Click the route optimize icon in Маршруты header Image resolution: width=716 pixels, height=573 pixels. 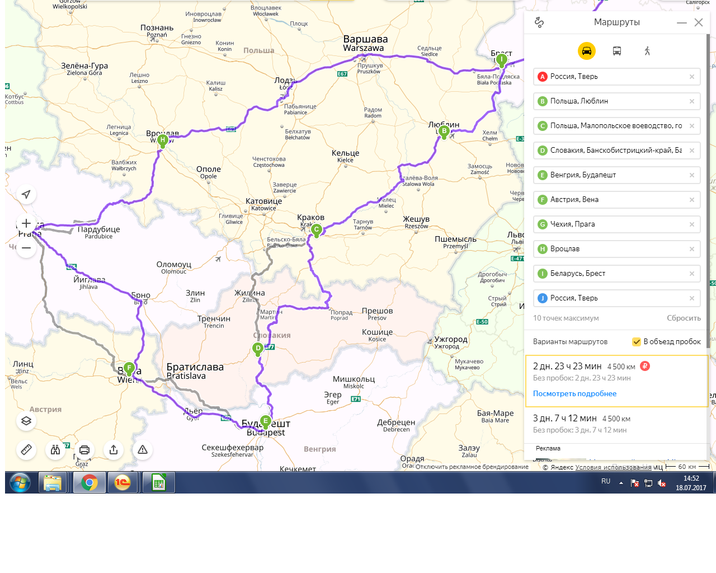coord(539,22)
